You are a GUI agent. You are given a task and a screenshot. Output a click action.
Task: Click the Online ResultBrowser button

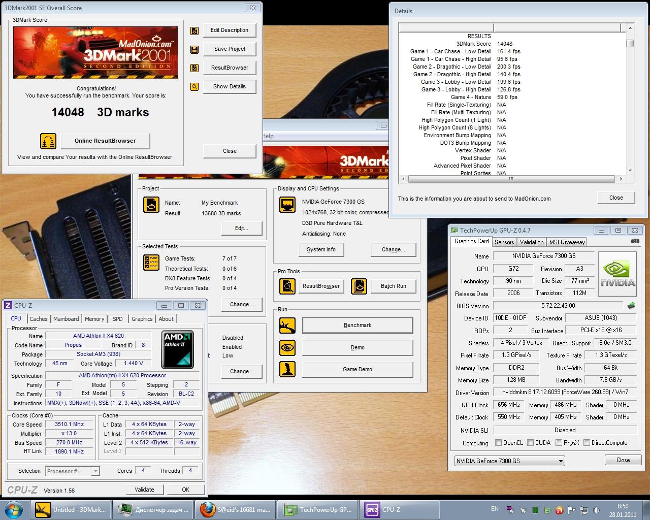[105, 141]
